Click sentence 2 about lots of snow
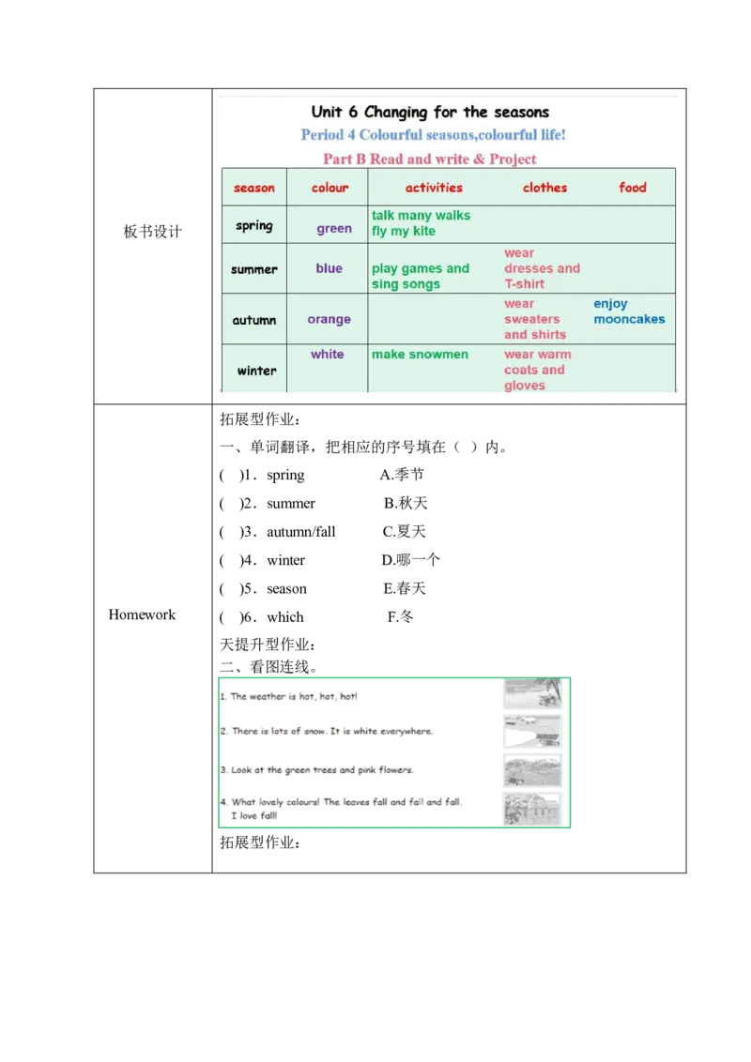The image size is (751, 1062). point(328,731)
